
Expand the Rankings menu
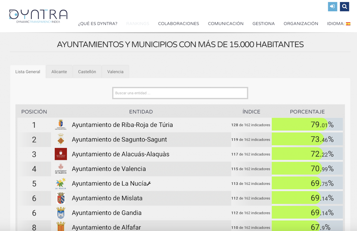point(138,24)
